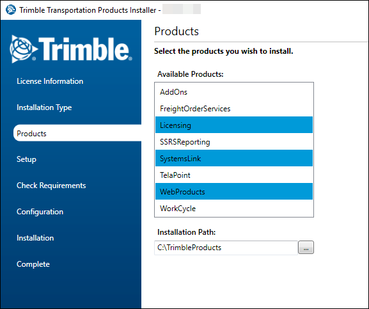Click the Trimble globe logo in sidebar

[x=24, y=49]
